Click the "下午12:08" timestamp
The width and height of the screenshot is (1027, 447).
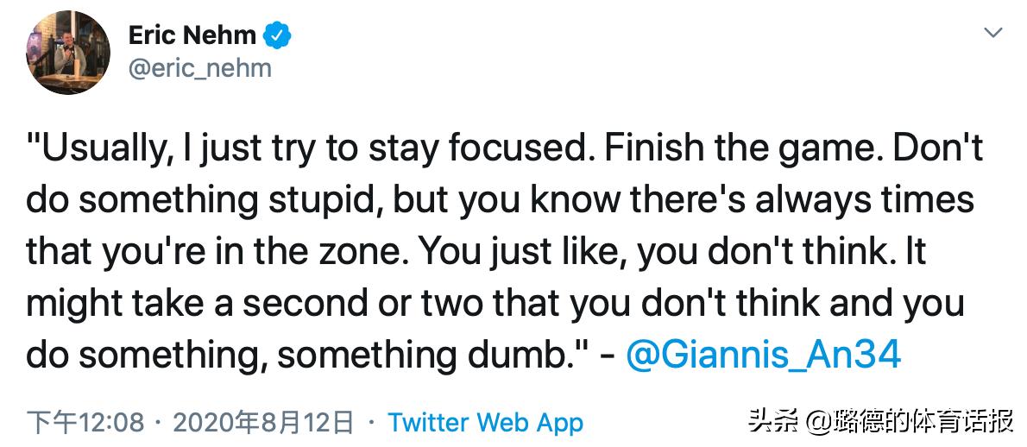click(x=85, y=422)
